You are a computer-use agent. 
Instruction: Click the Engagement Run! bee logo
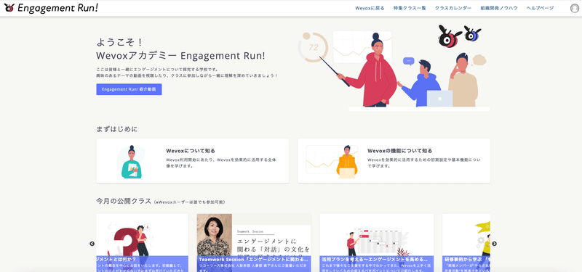click(x=9, y=8)
